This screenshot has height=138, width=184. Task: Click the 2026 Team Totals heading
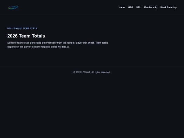pos(26,36)
